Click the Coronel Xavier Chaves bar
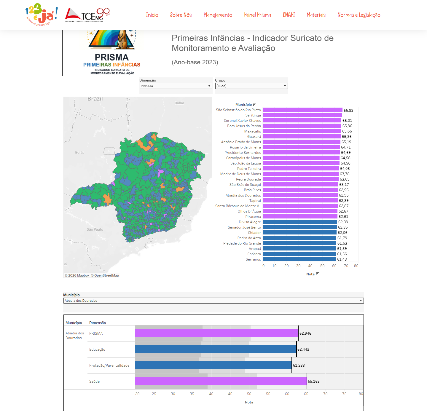Viewport: 427px width, 415px height. tap(302, 121)
